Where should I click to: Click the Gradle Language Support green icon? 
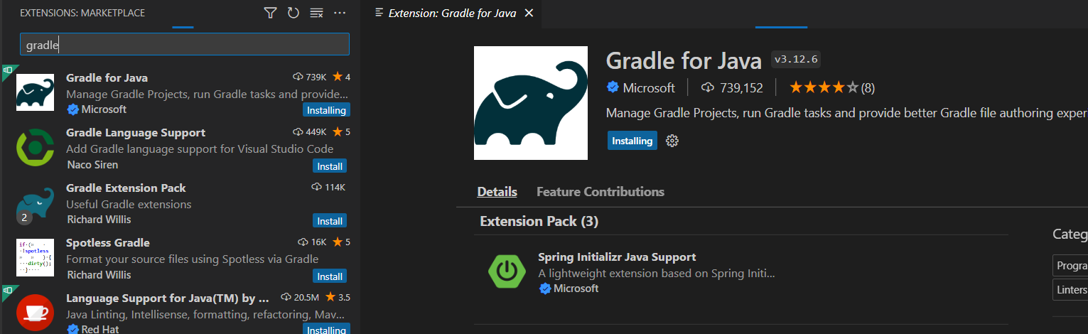(x=36, y=148)
